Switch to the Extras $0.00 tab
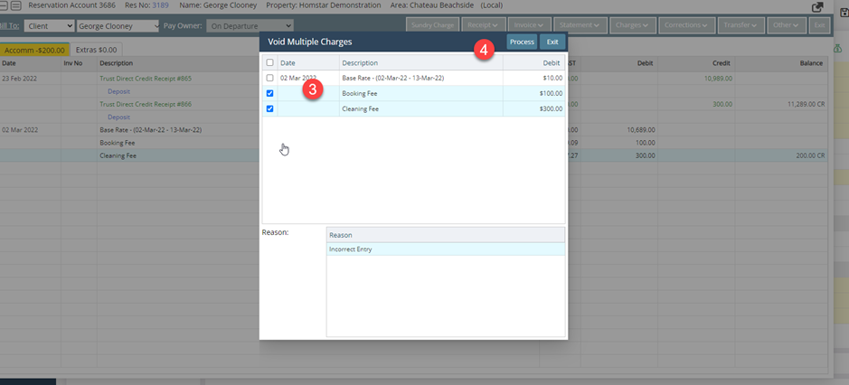The width and height of the screenshot is (849, 385). pos(97,49)
